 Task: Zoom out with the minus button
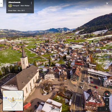[x=107, y=104]
